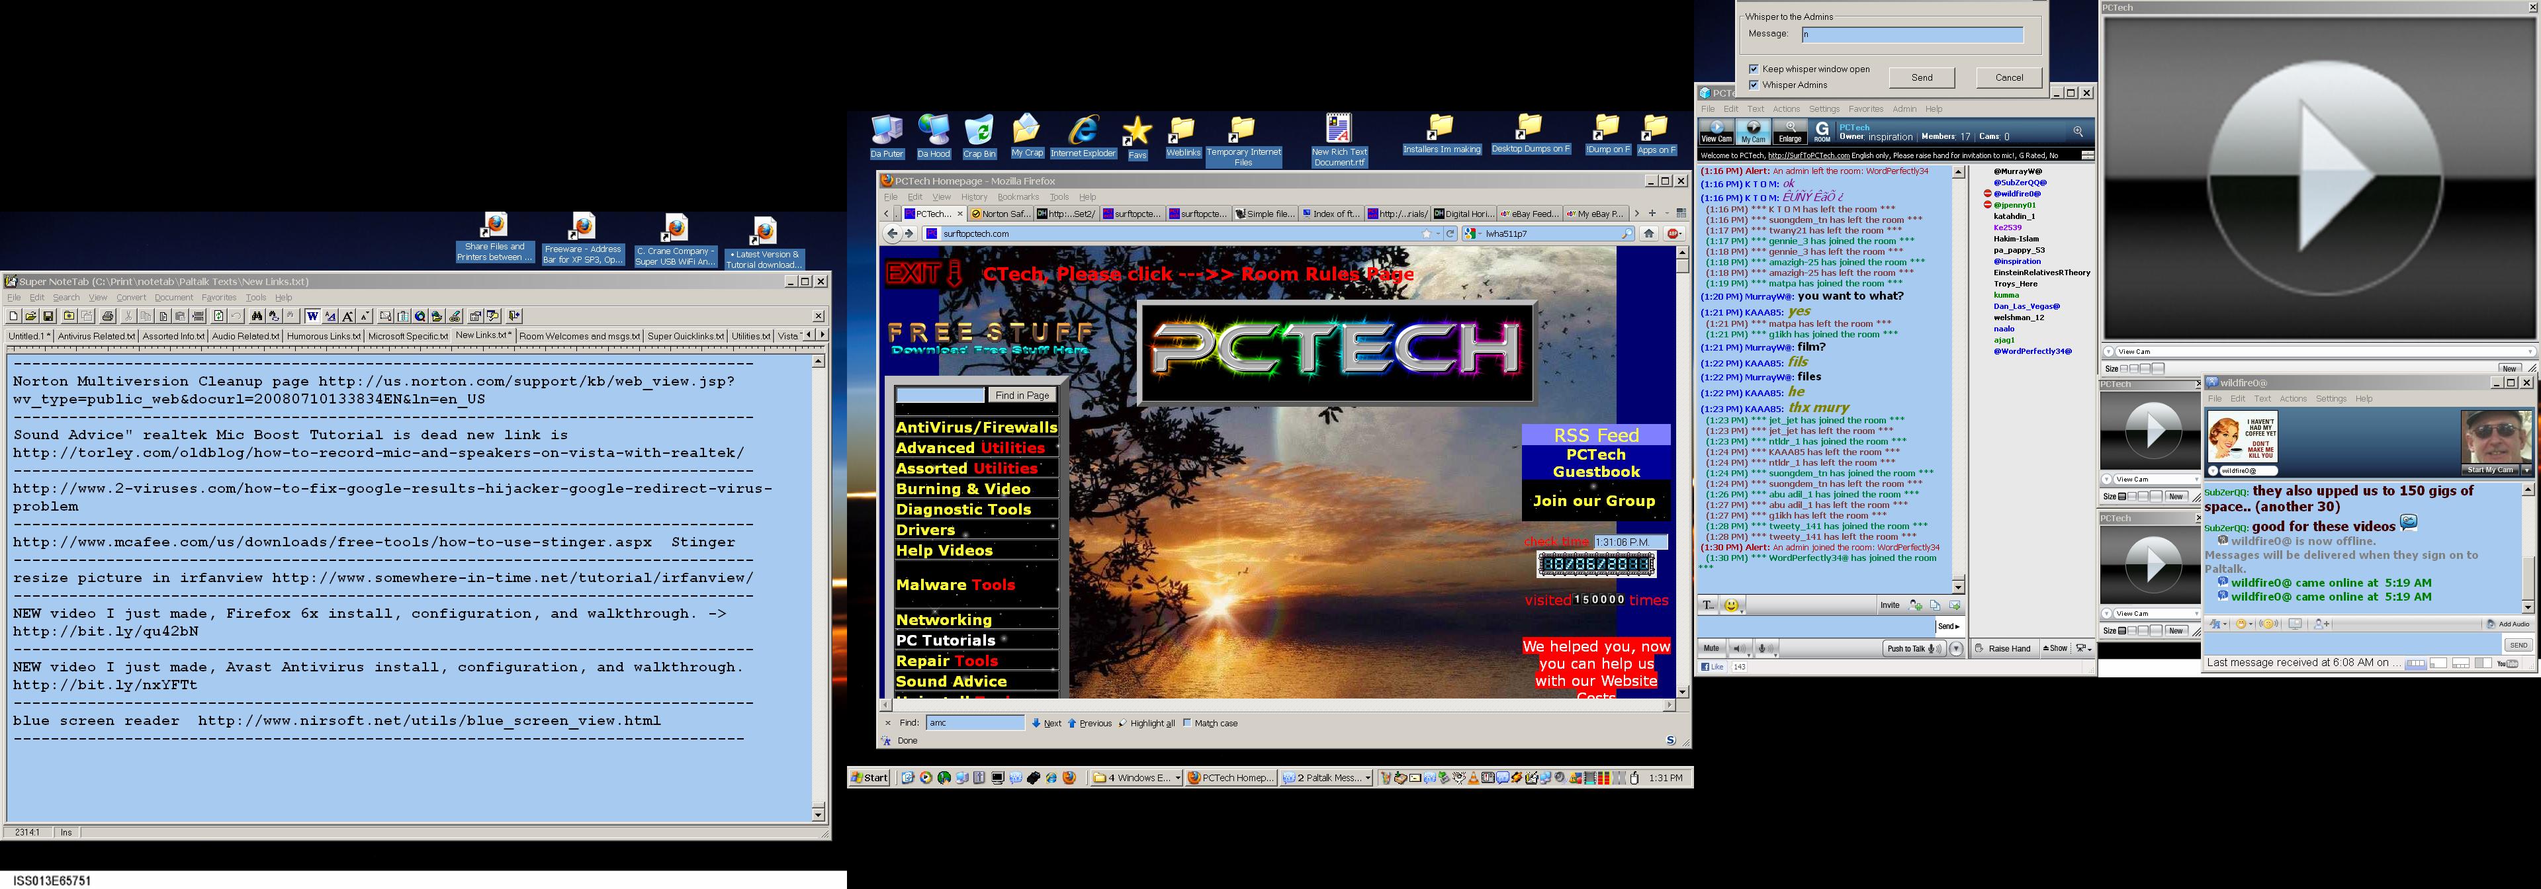Click the magnifier icon at right of PCTech header

coord(2077,131)
